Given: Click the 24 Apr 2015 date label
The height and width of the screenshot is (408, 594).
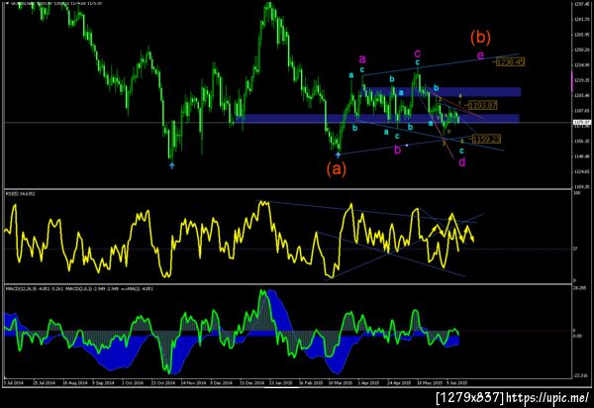Looking at the screenshot, I should [399, 383].
